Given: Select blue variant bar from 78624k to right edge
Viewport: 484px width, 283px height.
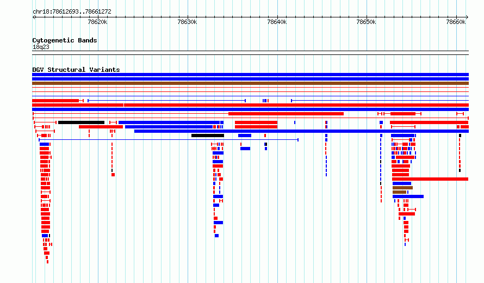Looking at the screenshot, I should 301,131.
